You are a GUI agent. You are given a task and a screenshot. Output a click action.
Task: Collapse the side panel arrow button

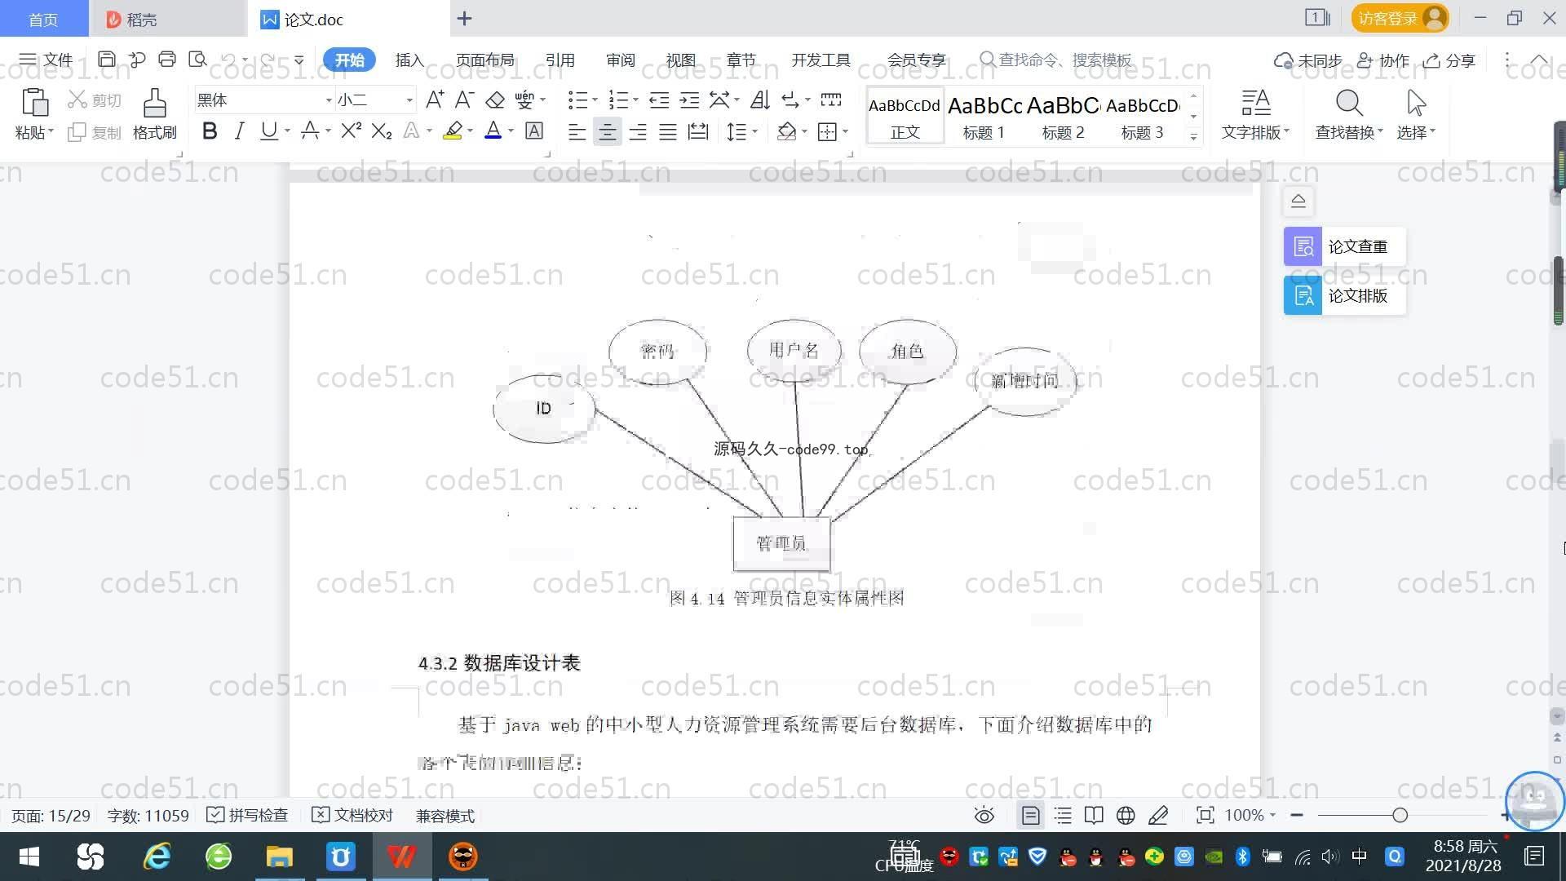pos(1298,201)
